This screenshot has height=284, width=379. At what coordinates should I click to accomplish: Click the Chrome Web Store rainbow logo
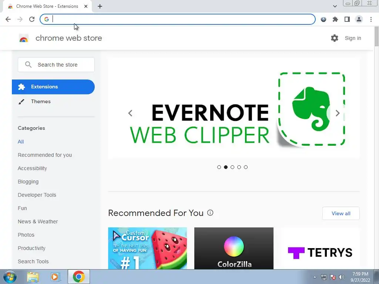click(x=24, y=38)
